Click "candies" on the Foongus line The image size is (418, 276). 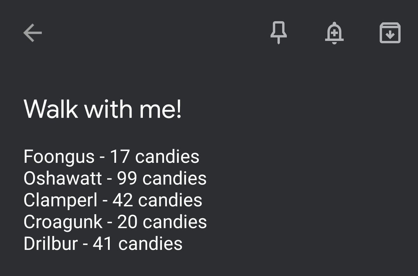click(x=167, y=157)
